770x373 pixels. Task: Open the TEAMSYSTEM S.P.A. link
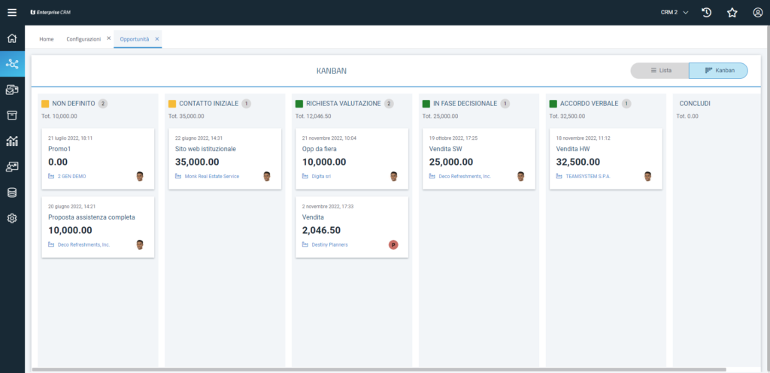pyautogui.click(x=588, y=176)
